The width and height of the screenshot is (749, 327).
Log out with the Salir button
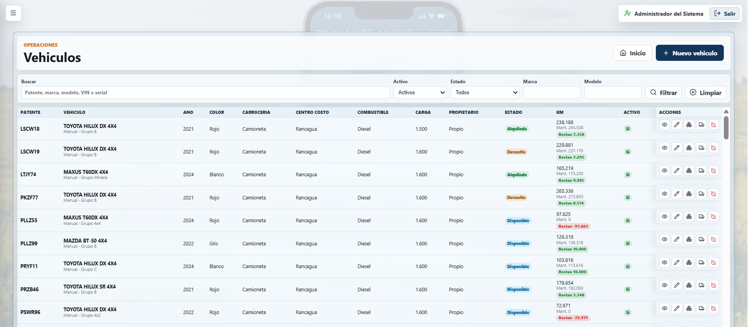725,14
